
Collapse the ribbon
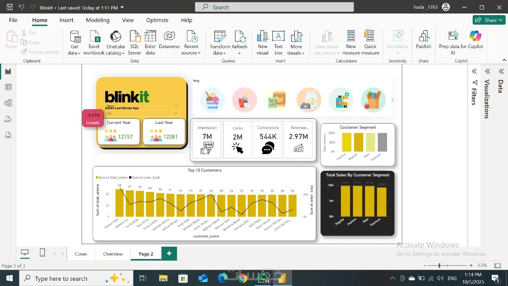[x=504, y=60]
